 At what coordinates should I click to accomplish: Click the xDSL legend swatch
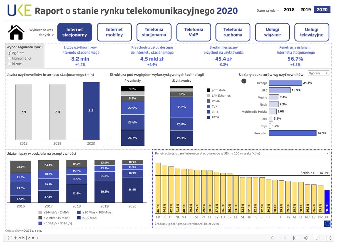pos(209,112)
